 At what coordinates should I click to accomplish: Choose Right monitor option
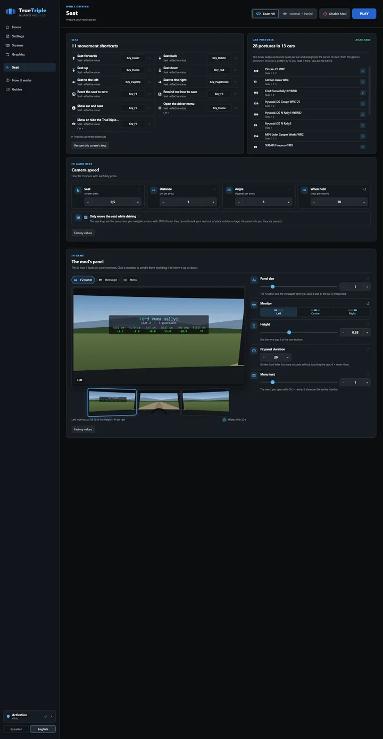352,312
